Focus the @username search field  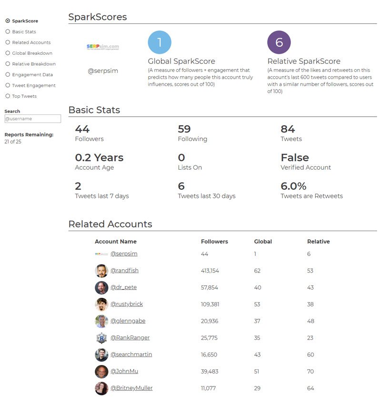pos(33,119)
